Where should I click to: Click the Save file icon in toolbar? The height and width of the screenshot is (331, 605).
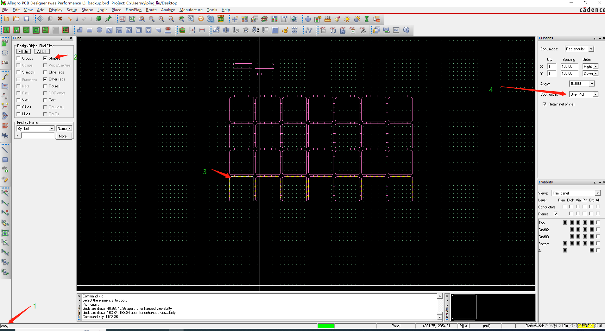click(26, 19)
